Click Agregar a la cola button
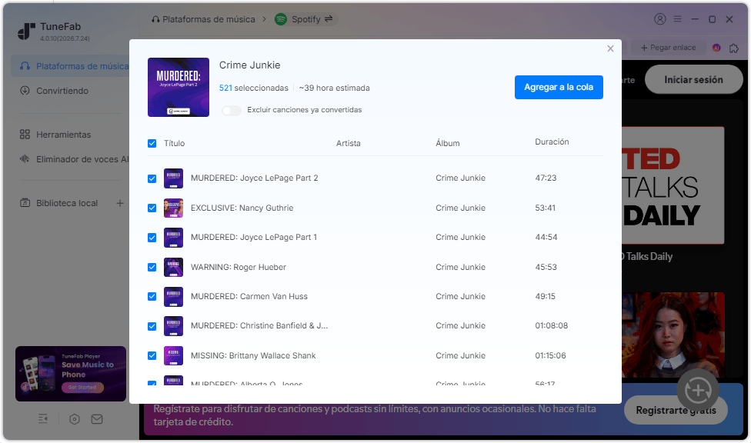This screenshot has height=443, width=751. point(559,87)
